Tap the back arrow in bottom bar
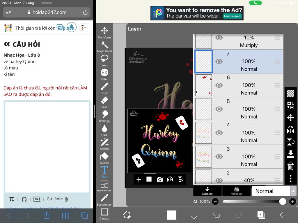298x223 pixels. tap(283, 215)
